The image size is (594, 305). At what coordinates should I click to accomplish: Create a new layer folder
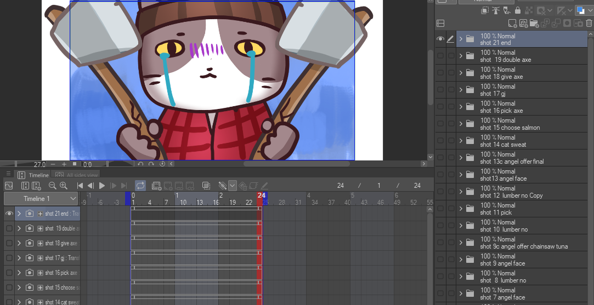534,23
